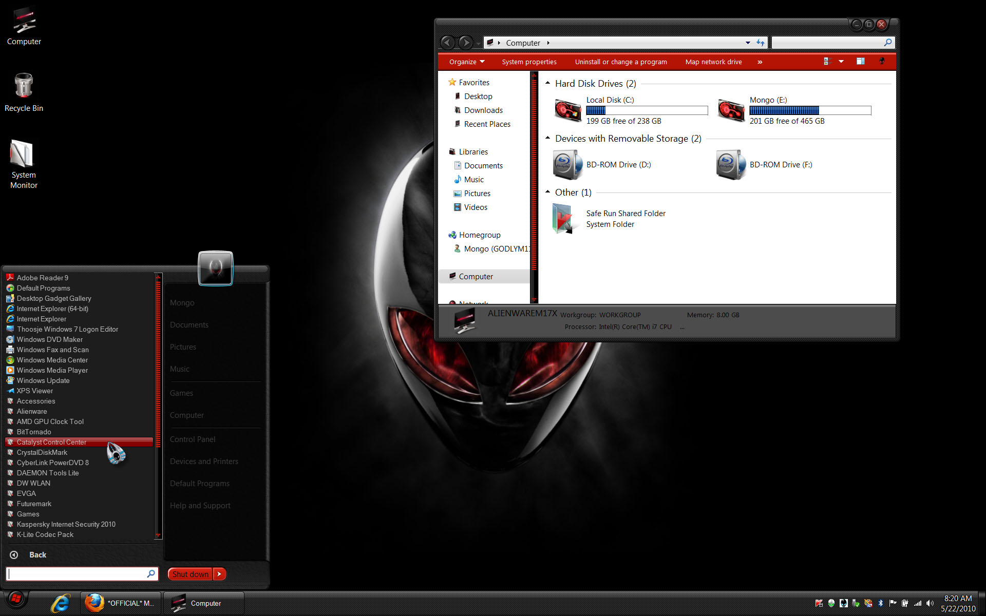The image size is (986, 616).
Task: Launch Internet Explorer from the taskbar
Action: pos(61,603)
